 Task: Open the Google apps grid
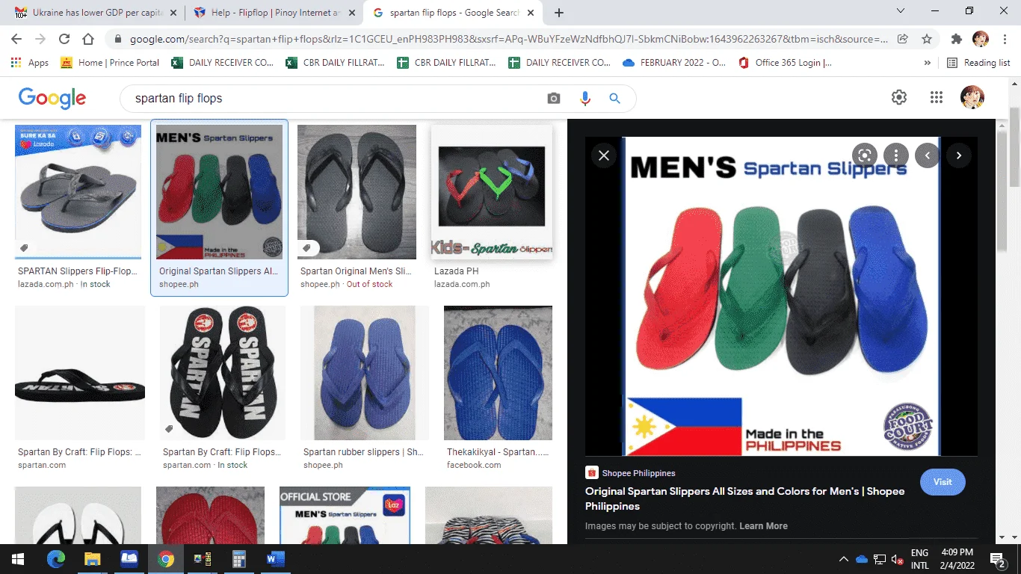(x=937, y=97)
